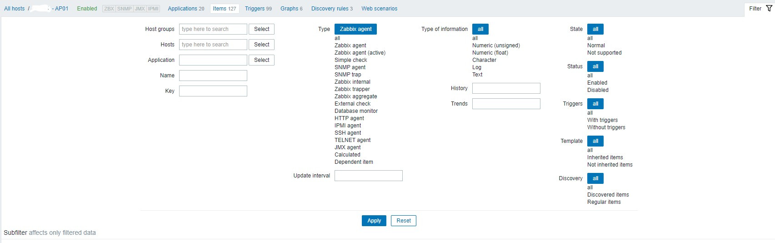The height and width of the screenshot is (243, 775).
Task: Select 'Database monitor' type
Action: (356, 111)
